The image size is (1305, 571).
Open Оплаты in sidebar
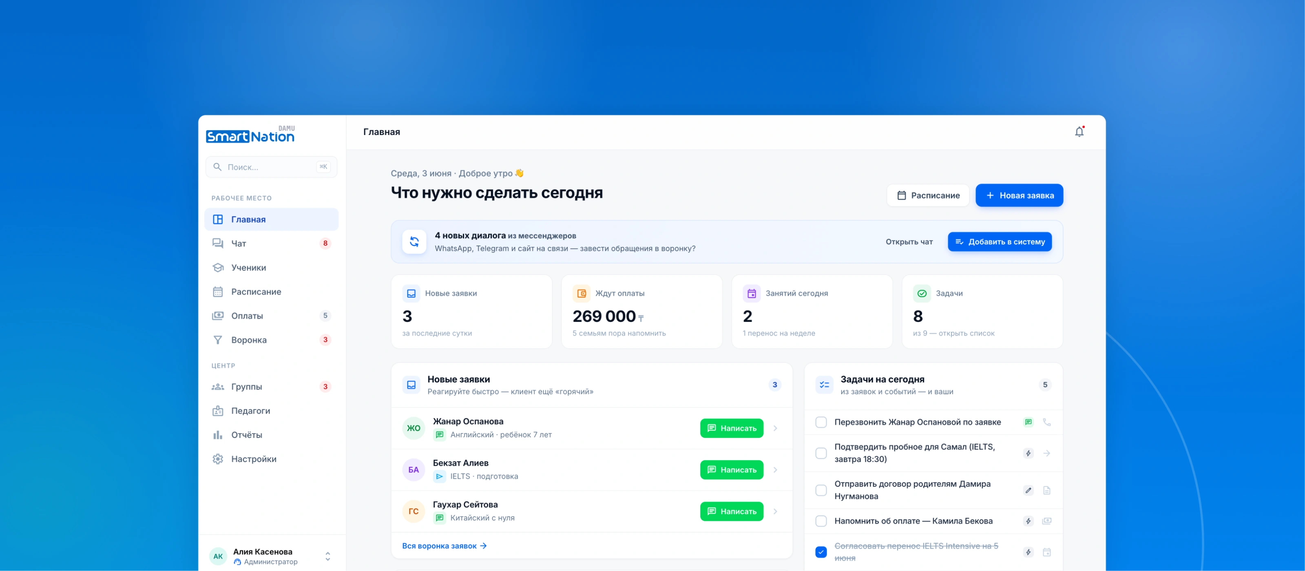pos(272,316)
